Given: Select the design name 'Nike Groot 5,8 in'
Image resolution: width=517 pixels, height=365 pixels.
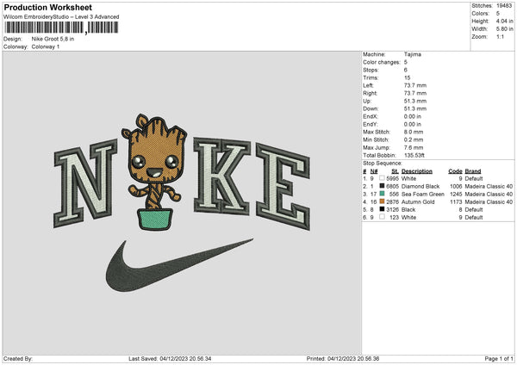Looking at the screenshot, I should [x=53, y=39].
